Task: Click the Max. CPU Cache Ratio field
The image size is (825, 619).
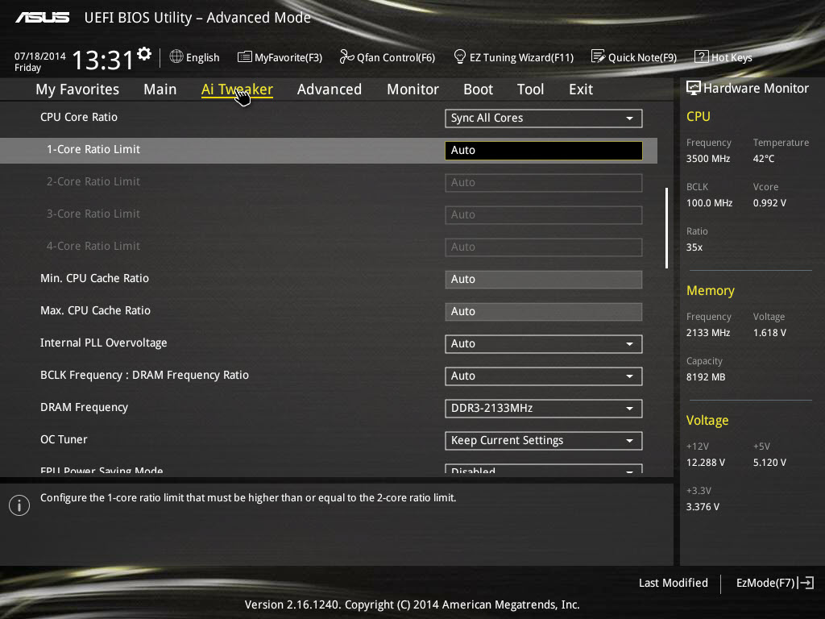Action: tap(544, 312)
